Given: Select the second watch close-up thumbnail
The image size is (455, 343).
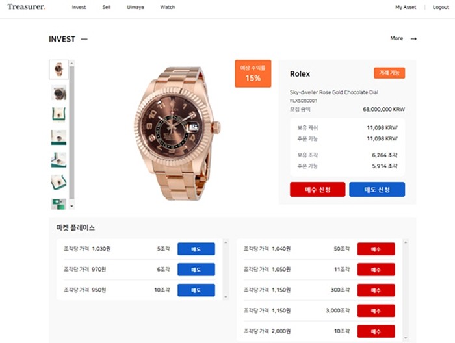Looking at the screenshot, I should click(x=59, y=92).
